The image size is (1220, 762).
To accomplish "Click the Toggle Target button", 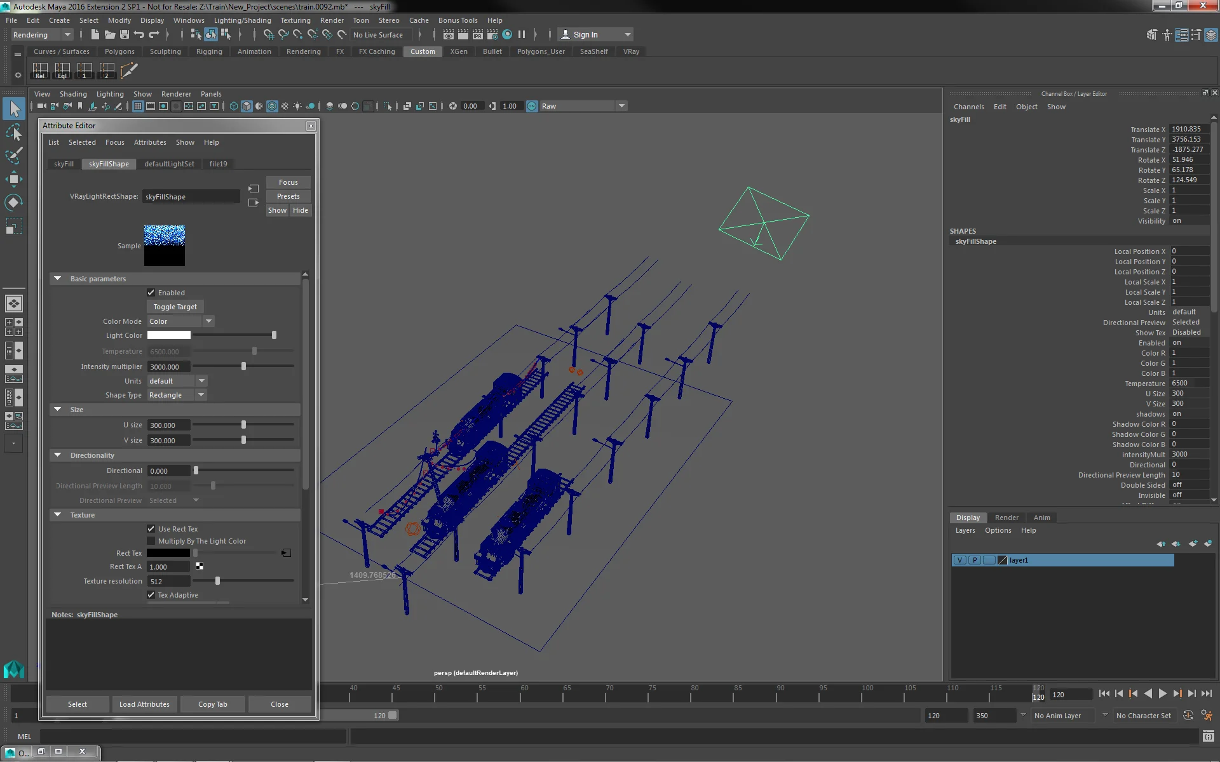I will click(175, 307).
